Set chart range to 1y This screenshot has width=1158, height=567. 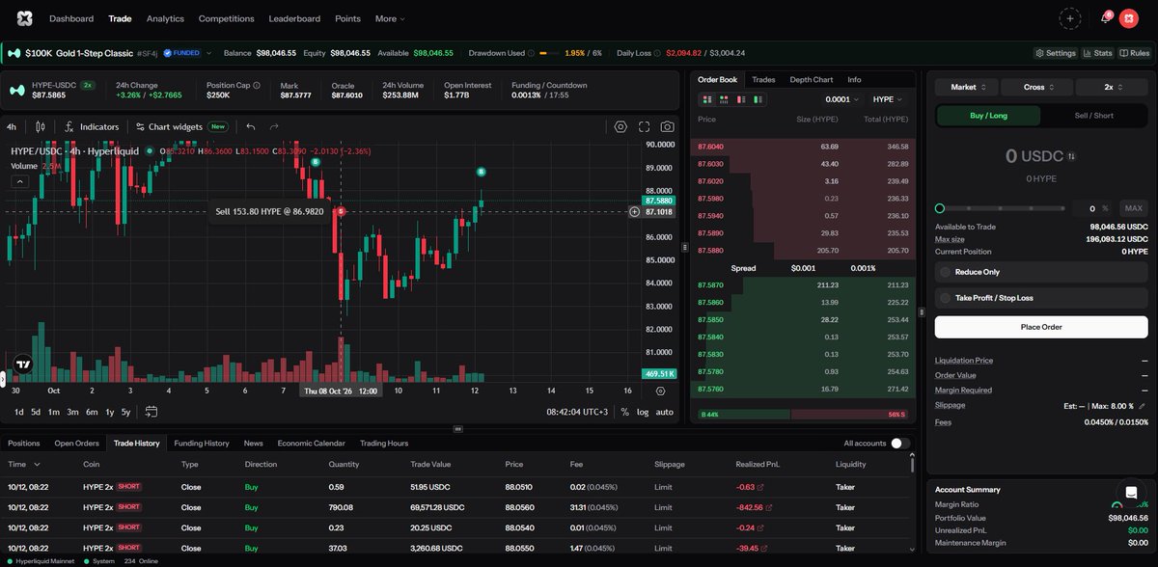110,412
